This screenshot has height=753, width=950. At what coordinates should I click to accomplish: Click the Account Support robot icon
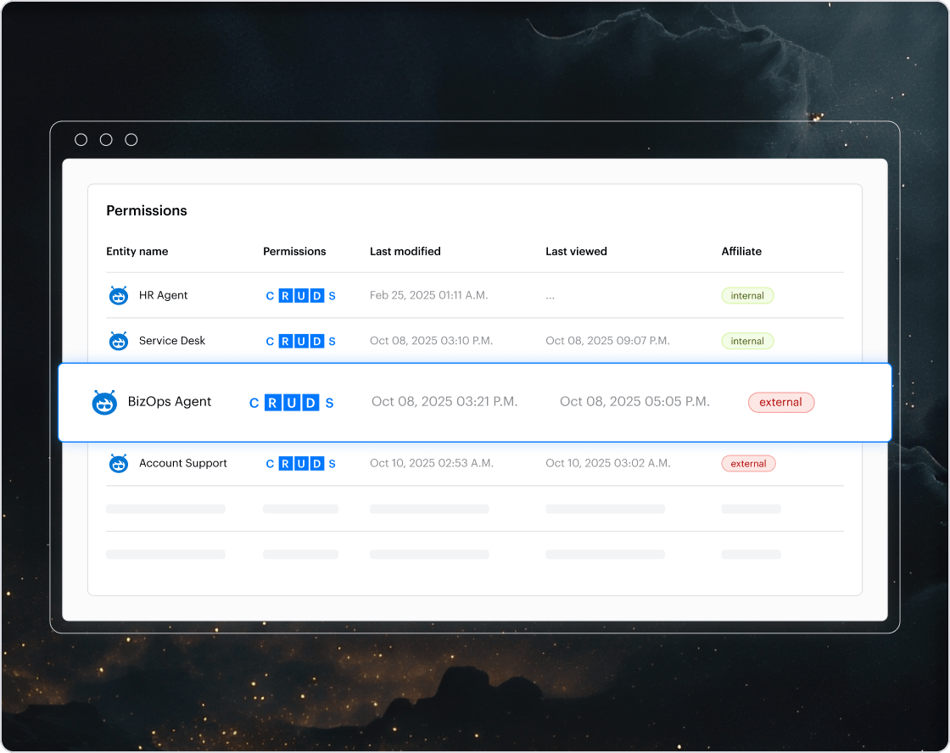pyautogui.click(x=119, y=464)
